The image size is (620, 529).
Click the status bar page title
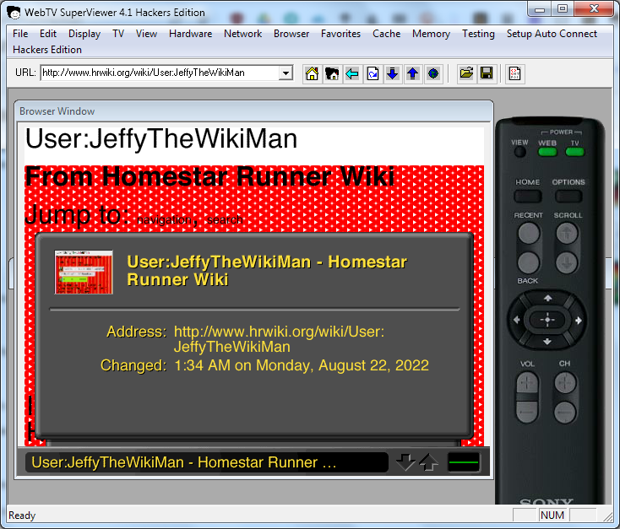184,462
